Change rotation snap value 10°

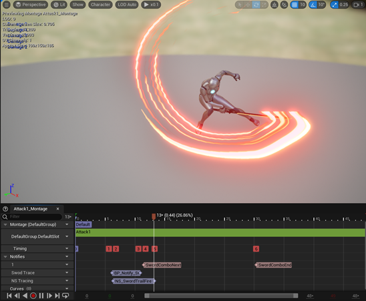[x=321, y=5]
